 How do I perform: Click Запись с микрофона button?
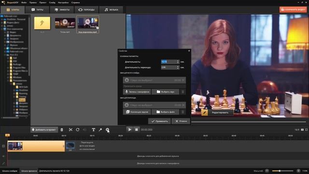tap(137, 92)
